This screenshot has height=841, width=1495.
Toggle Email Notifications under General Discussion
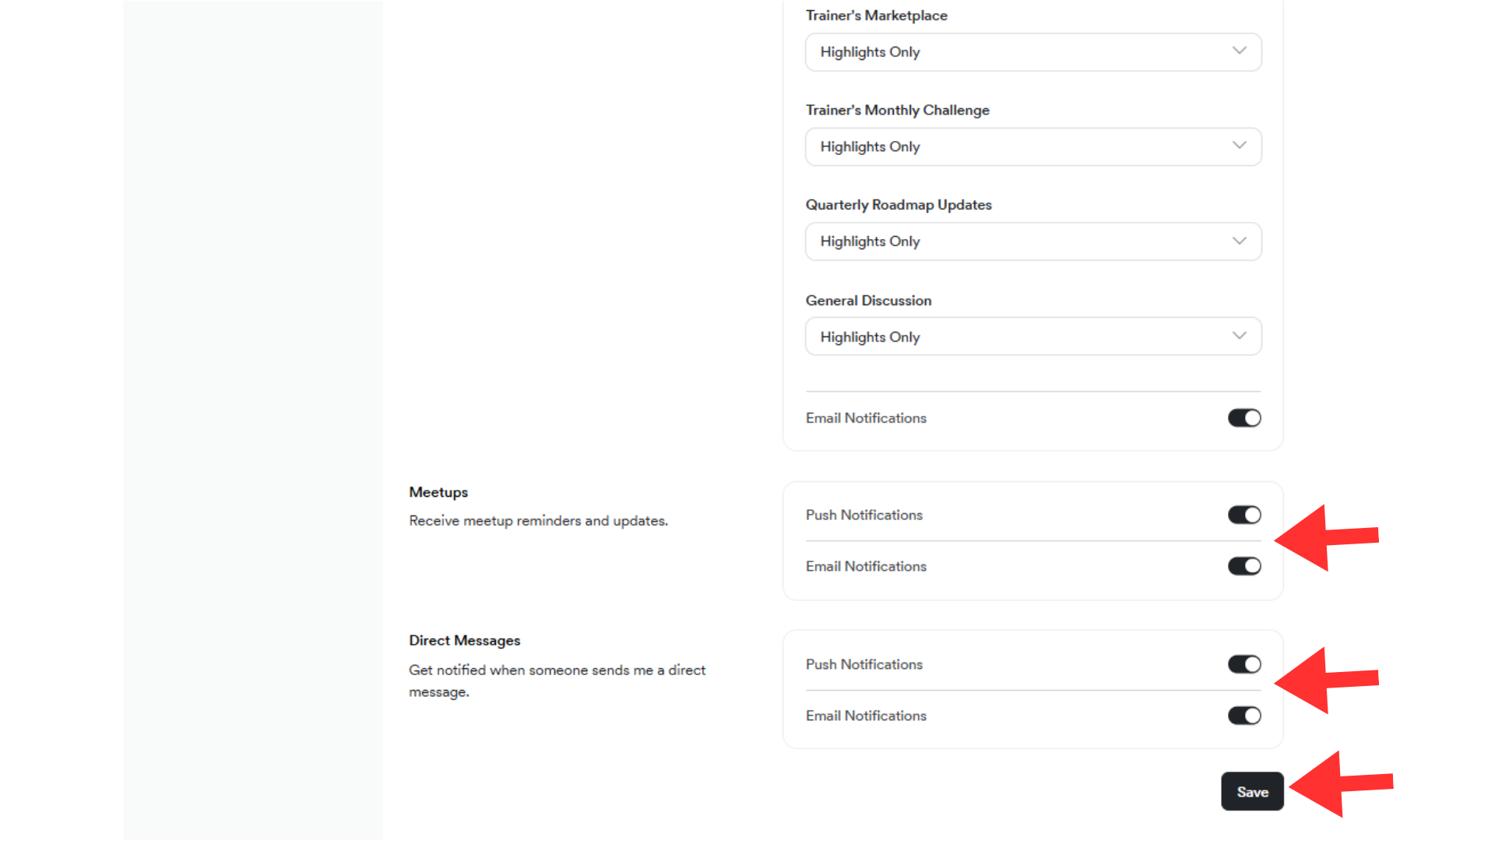click(x=1243, y=418)
